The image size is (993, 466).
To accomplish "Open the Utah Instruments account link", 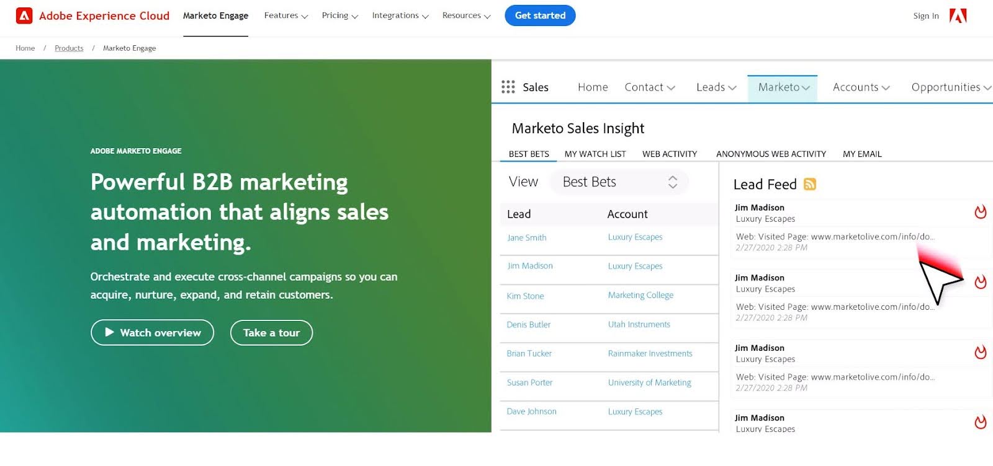I will click(639, 325).
